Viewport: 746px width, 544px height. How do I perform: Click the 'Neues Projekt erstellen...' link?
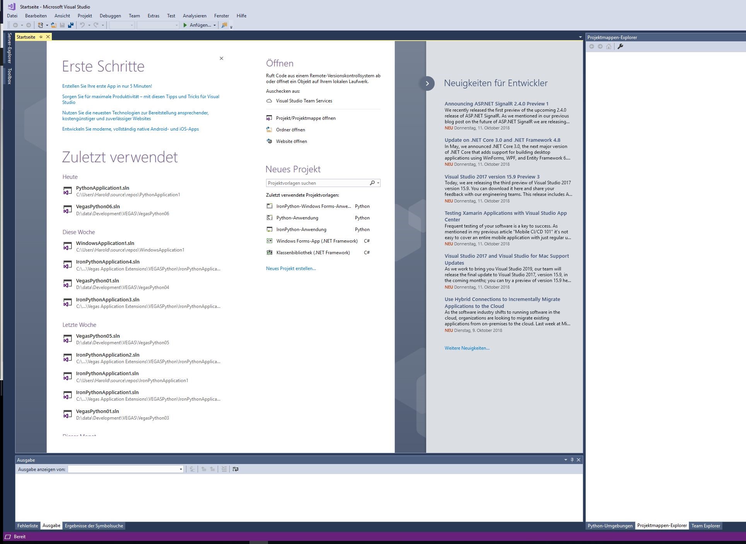tap(291, 269)
